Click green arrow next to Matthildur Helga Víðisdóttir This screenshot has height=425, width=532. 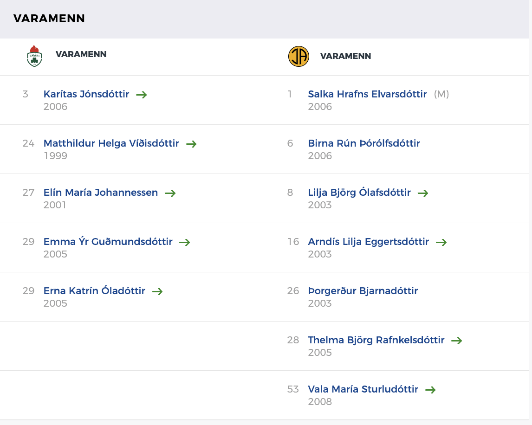[191, 144]
